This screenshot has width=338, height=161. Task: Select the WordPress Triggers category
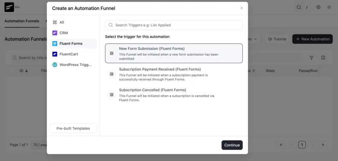pos(73,64)
